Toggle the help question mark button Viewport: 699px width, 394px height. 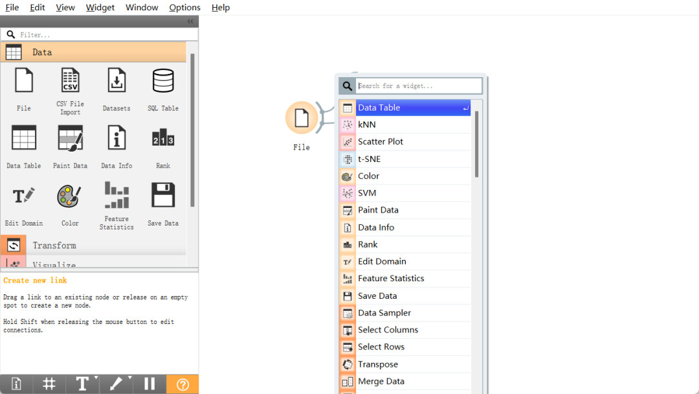(183, 384)
